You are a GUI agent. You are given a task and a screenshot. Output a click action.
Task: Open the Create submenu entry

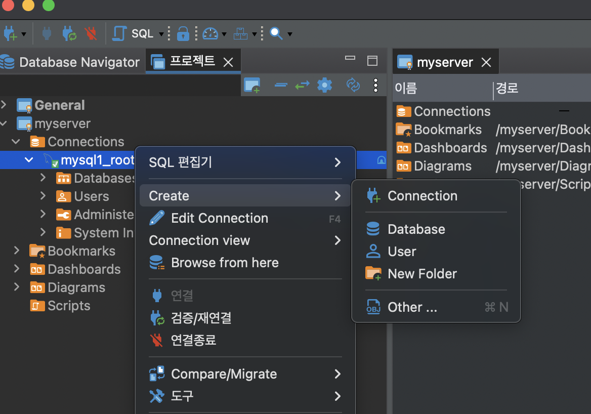(245, 196)
